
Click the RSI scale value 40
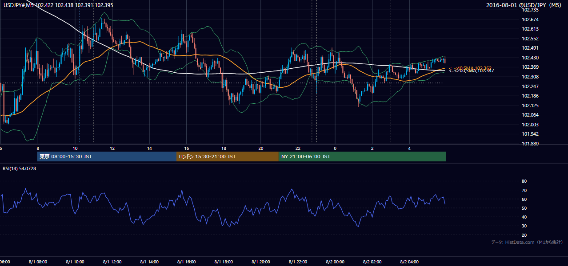[x=524, y=217]
